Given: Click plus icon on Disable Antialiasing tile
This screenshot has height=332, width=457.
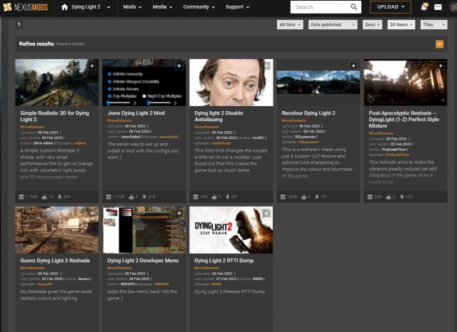Looking at the screenshot, I should pyautogui.click(x=266, y=66).
